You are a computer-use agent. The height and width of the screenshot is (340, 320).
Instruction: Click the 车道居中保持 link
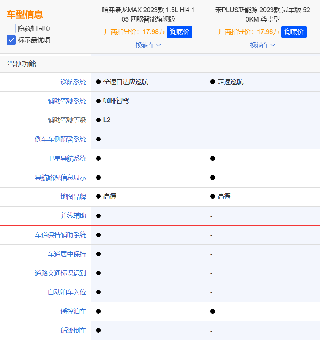pyautogui.click(x=67, y=254)
